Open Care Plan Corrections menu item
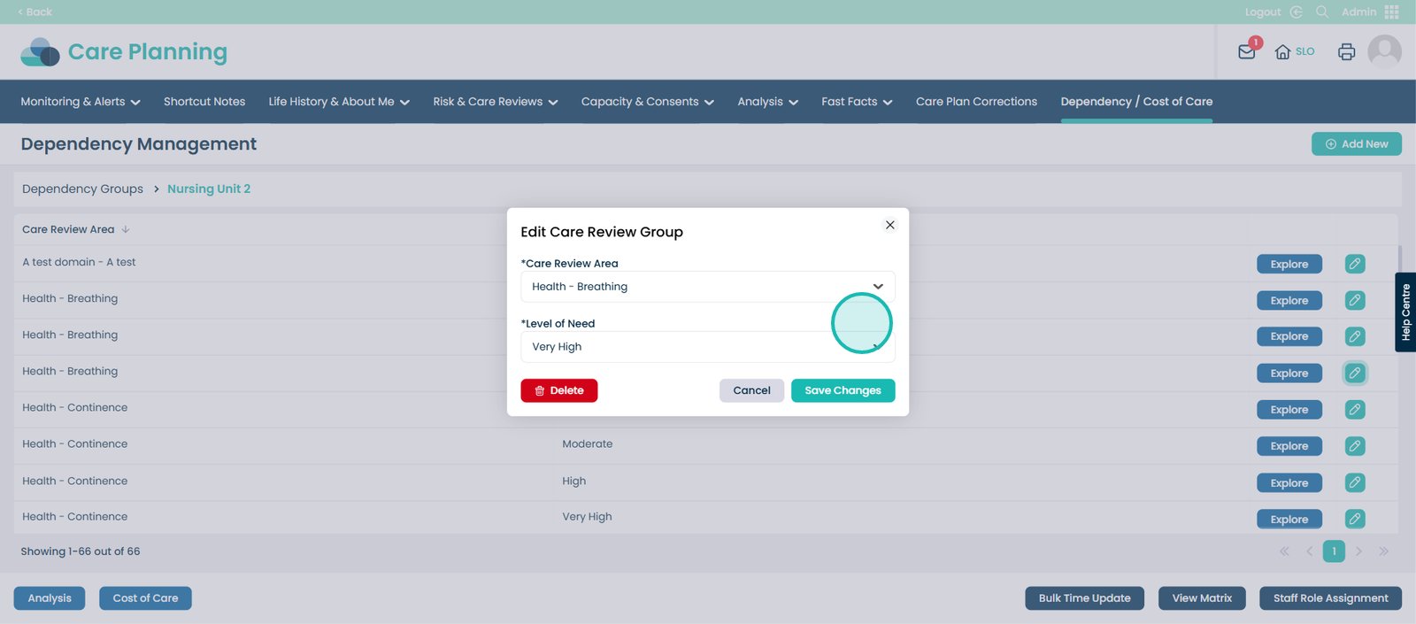1416x624 pixels. point(976,102)
